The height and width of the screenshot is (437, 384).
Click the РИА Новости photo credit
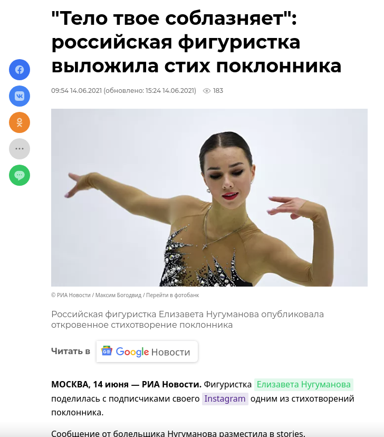tap(74, 295)
